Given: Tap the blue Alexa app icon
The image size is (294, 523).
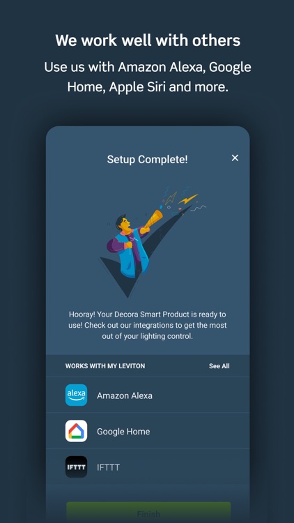Looking at the screenshot, I should tap(77, 395).
